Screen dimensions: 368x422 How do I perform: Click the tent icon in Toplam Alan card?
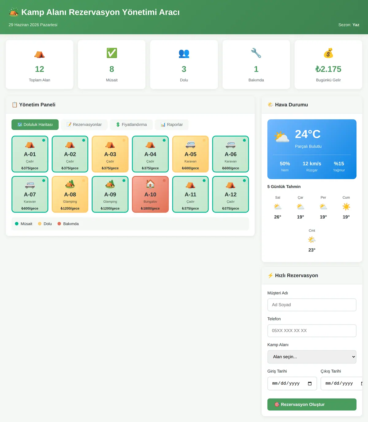point(40,54)
